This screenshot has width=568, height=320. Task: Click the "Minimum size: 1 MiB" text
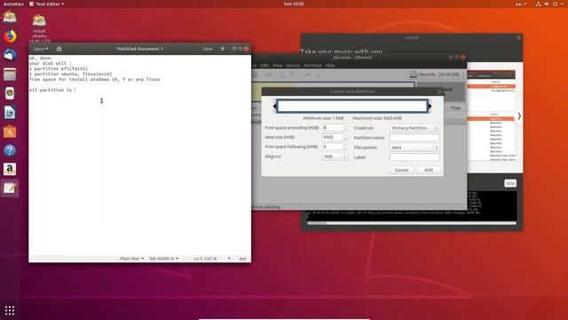tap(323, 118)
